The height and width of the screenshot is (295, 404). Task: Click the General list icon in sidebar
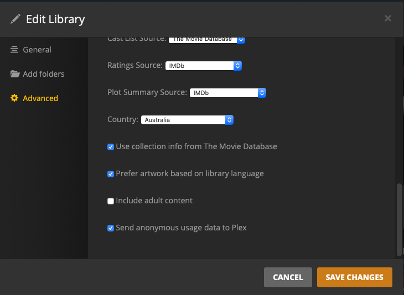(x=14, y=50)
